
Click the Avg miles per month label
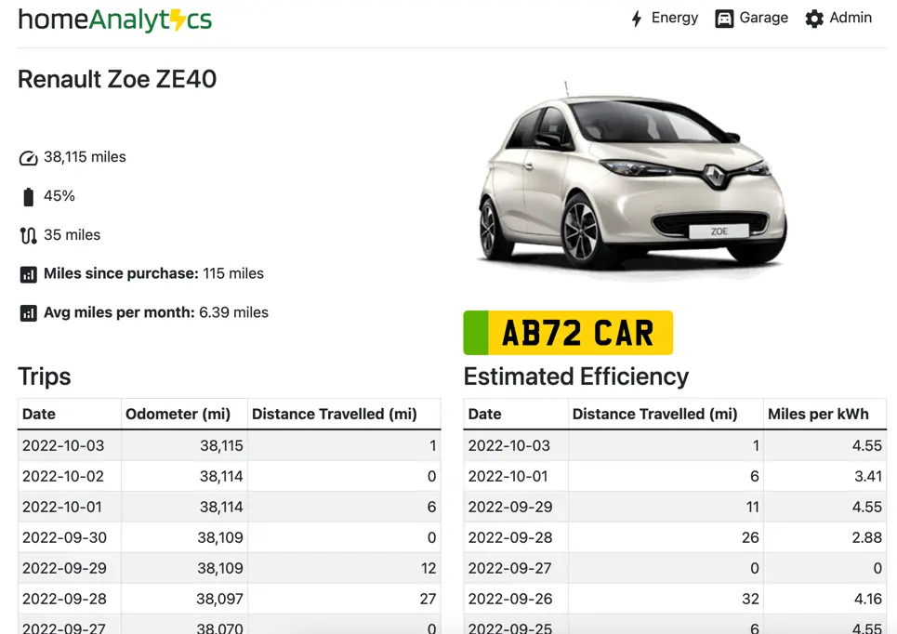(119, 312)
